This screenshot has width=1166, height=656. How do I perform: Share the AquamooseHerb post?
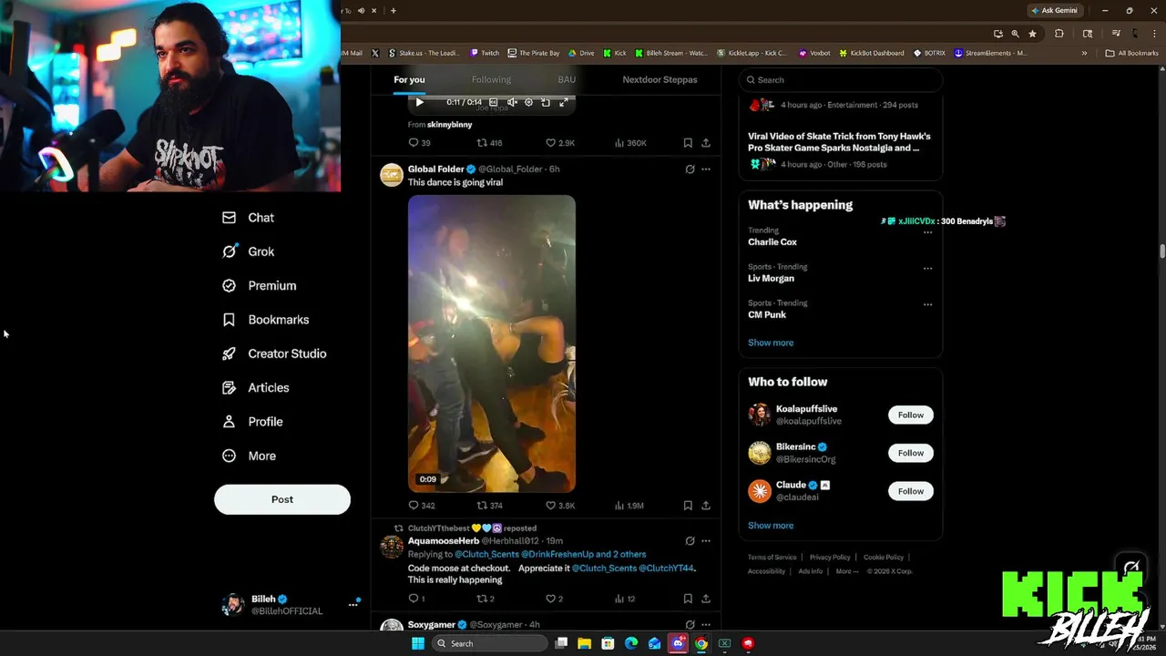[706, 599]
